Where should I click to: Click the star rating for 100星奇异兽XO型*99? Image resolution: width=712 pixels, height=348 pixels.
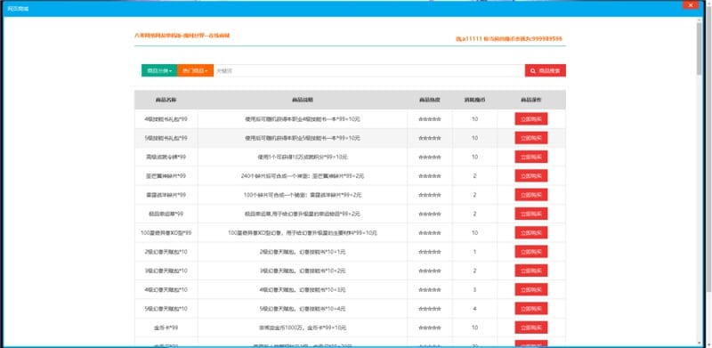[x=430, y=233]
